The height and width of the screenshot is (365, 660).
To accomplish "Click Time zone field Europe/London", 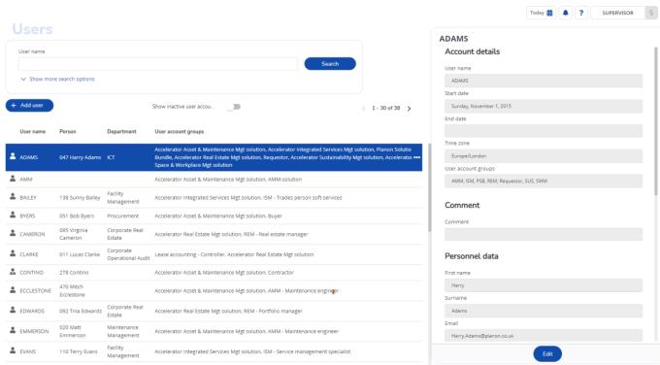I will [x=544, y=155].
